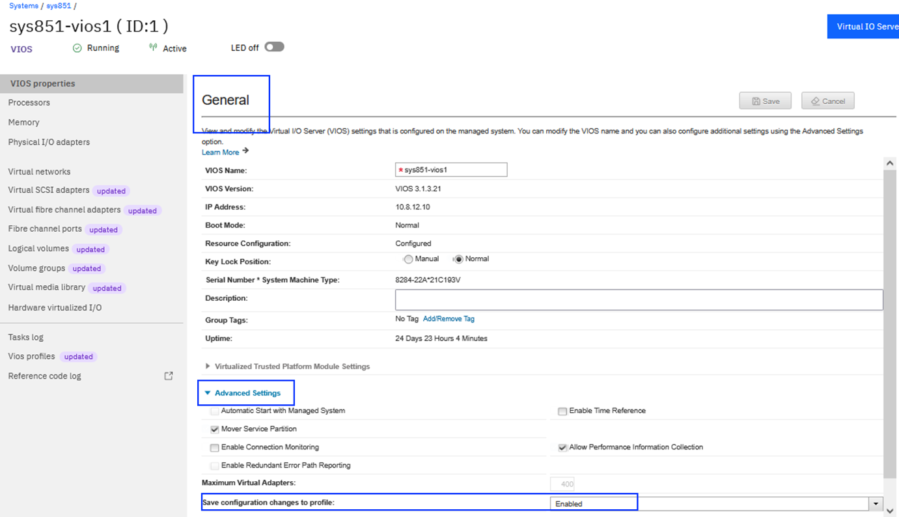Open the Save configuration changes dropdown
This screenshot has height=517, width=899.
tap(876, 504)
